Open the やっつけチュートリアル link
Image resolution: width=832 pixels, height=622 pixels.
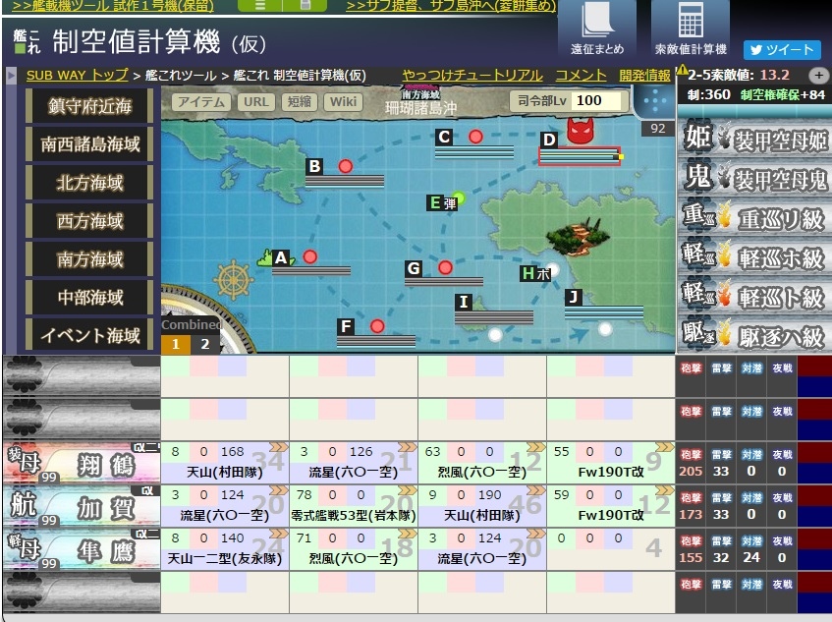pos(472,76)
